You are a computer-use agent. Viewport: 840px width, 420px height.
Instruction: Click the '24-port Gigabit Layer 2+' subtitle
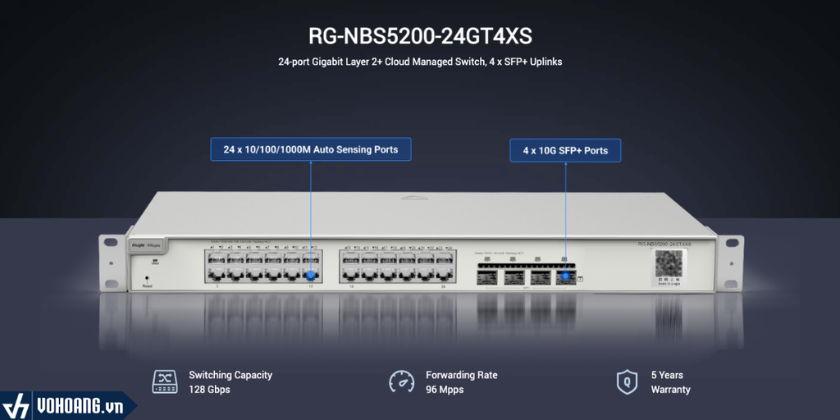pos(420,62)
